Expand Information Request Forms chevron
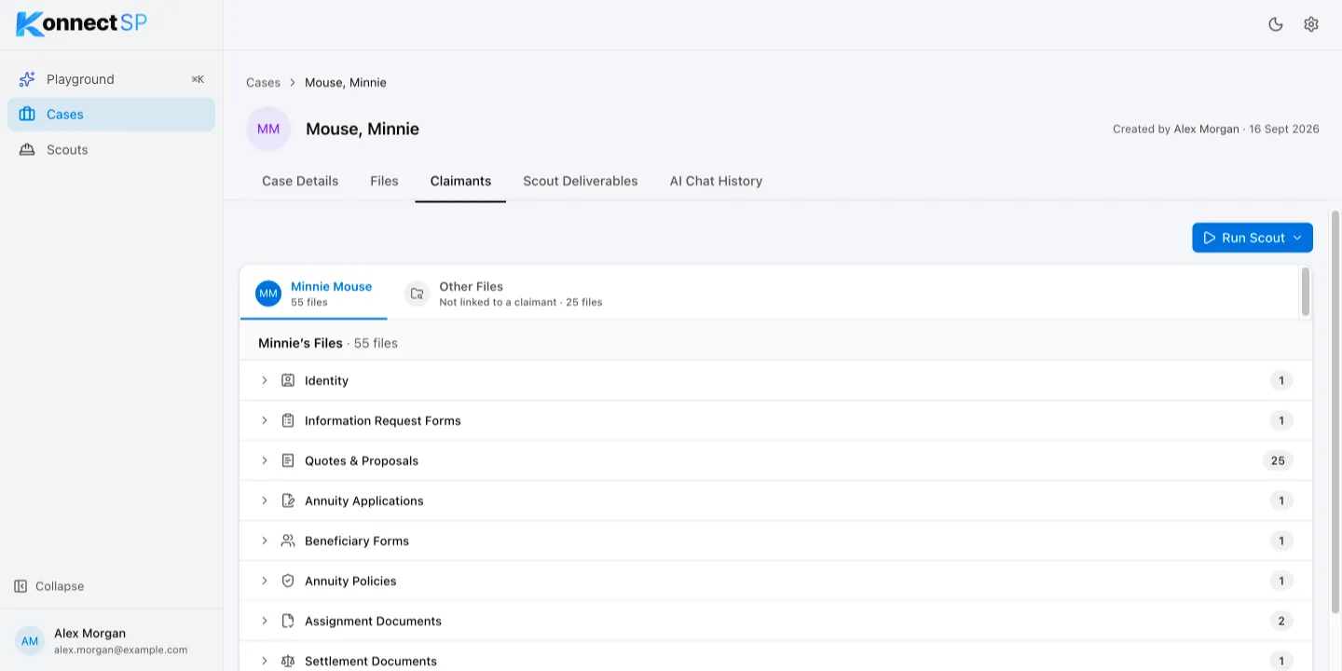1342x671 pixels. point(265,420)
